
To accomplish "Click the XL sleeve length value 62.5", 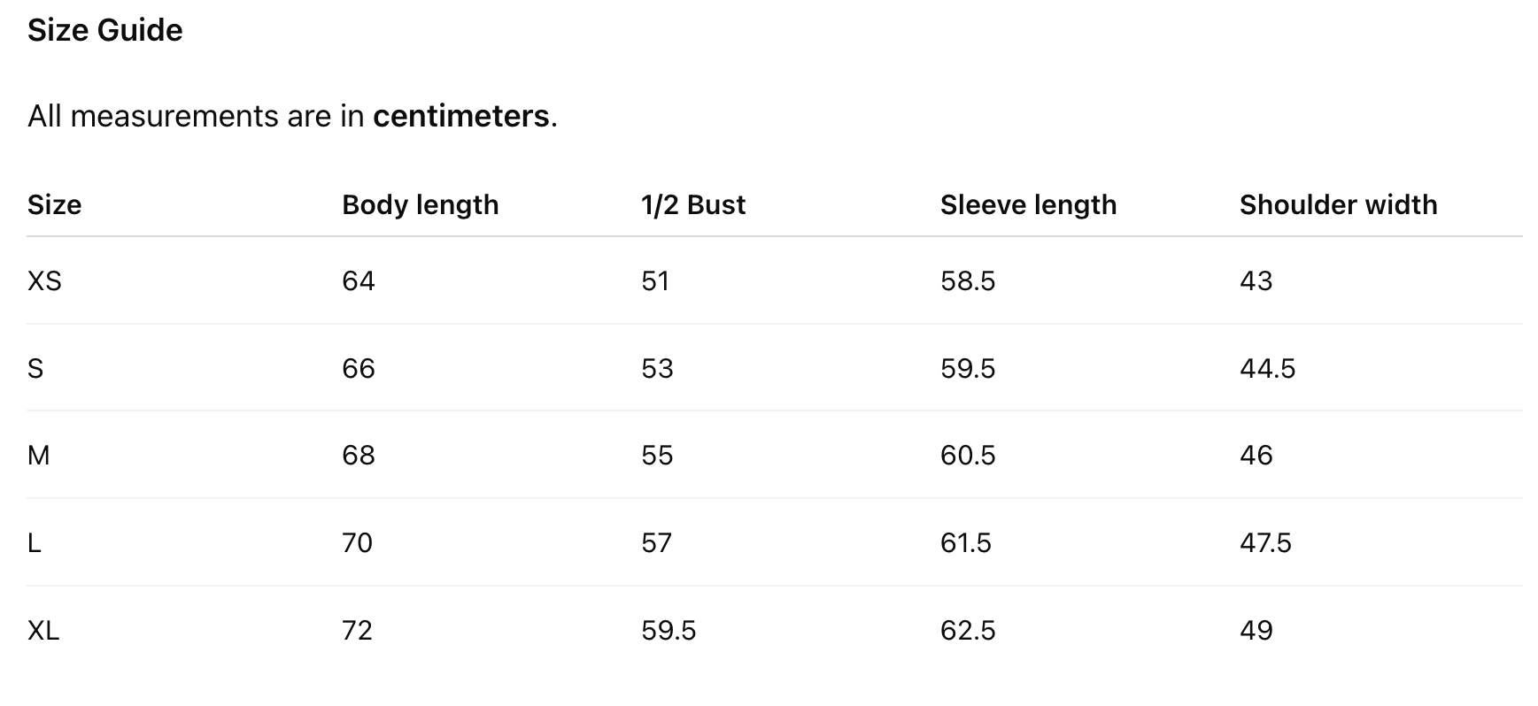I will (967, 630).
